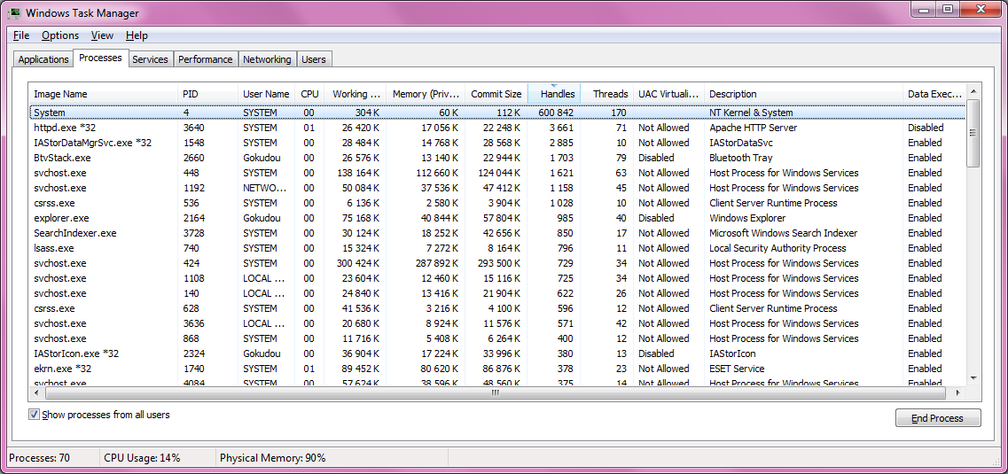This screenshot has width=1008, height=474.
Task: Select the httpd.exe *32 process
Action: click(497, 128)
